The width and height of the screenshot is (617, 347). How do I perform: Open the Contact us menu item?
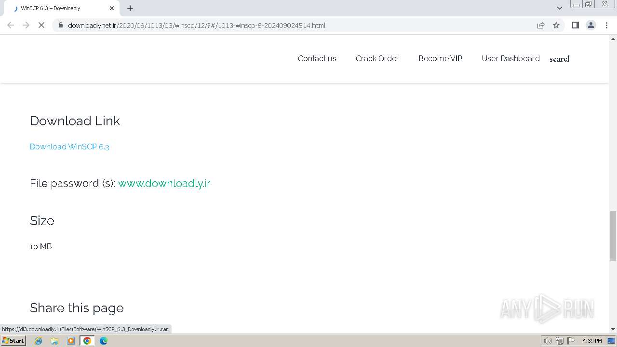317,58
